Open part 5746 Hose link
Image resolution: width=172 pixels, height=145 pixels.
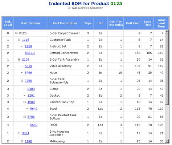[x=28, y=73]
